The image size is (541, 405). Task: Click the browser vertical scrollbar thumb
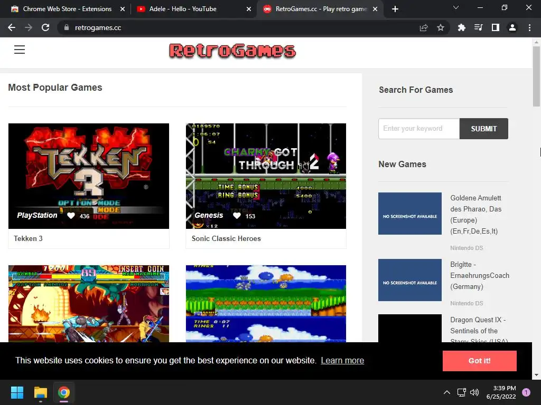point(536,76)
